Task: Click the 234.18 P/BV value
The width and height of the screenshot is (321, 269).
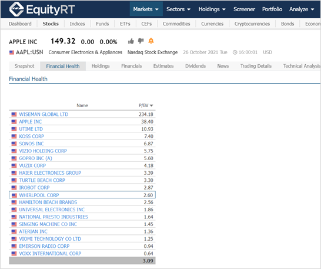Action: tap(146, 114)
